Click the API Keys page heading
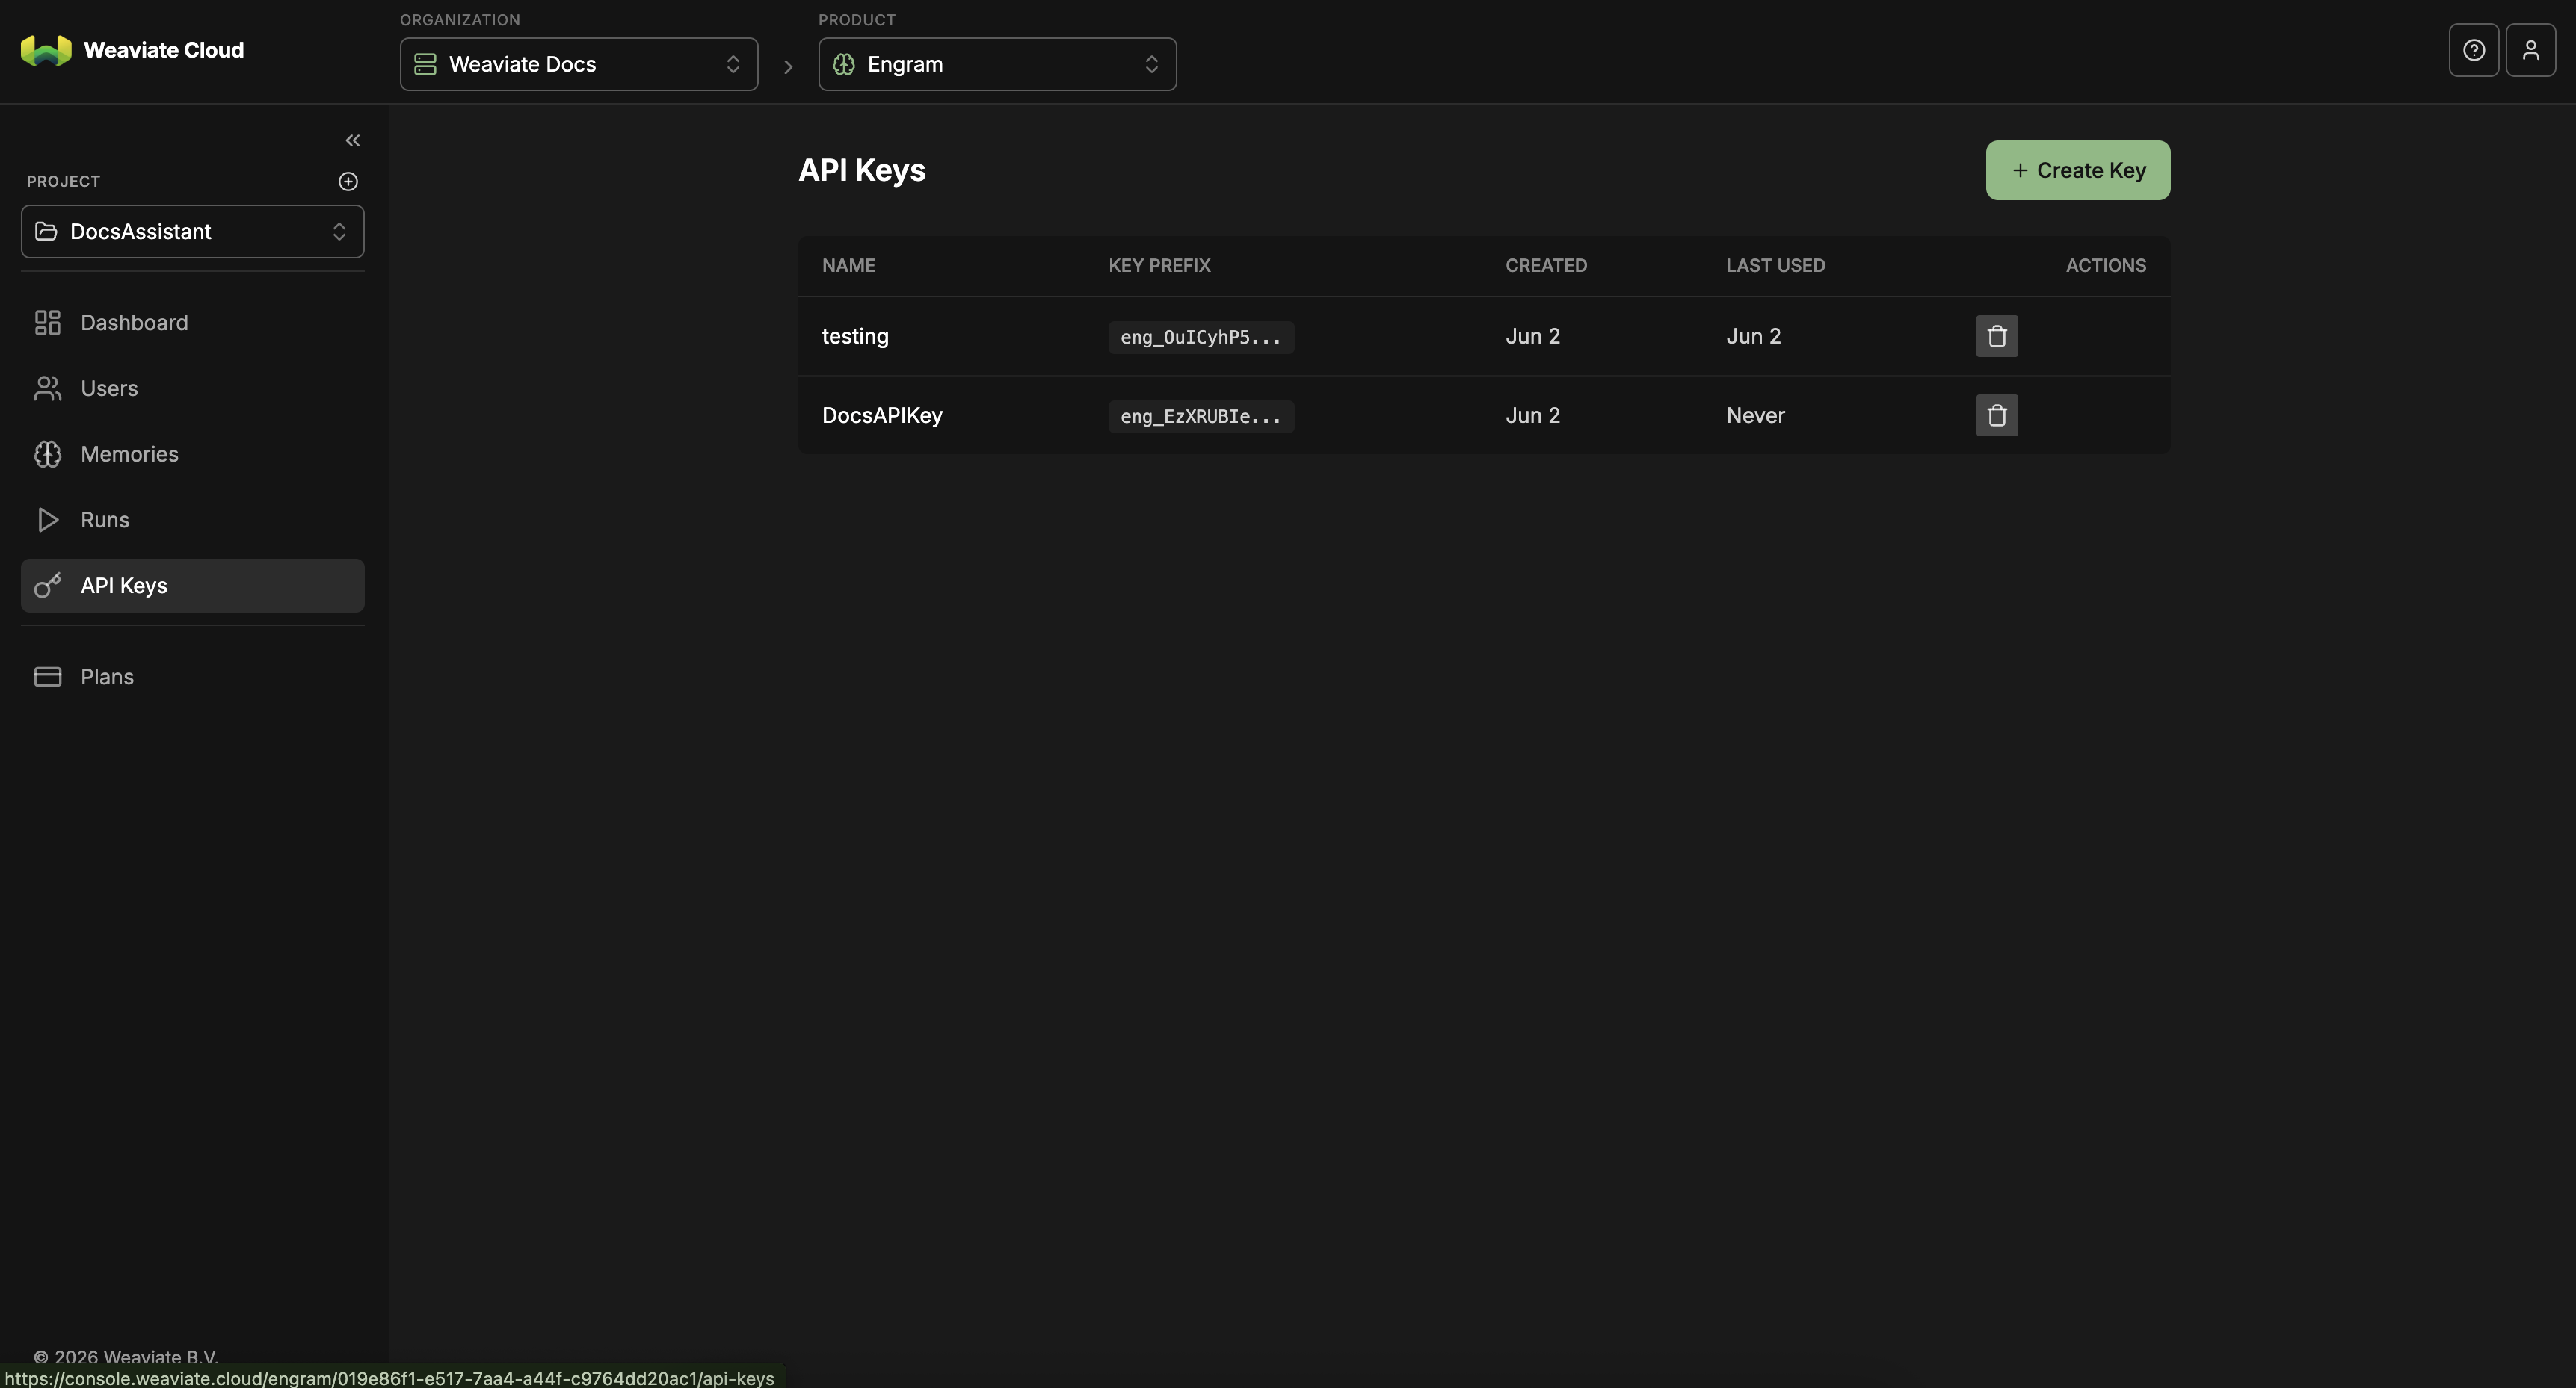This screenshot has height=1388, width=2576. click(x=861, y=171)
